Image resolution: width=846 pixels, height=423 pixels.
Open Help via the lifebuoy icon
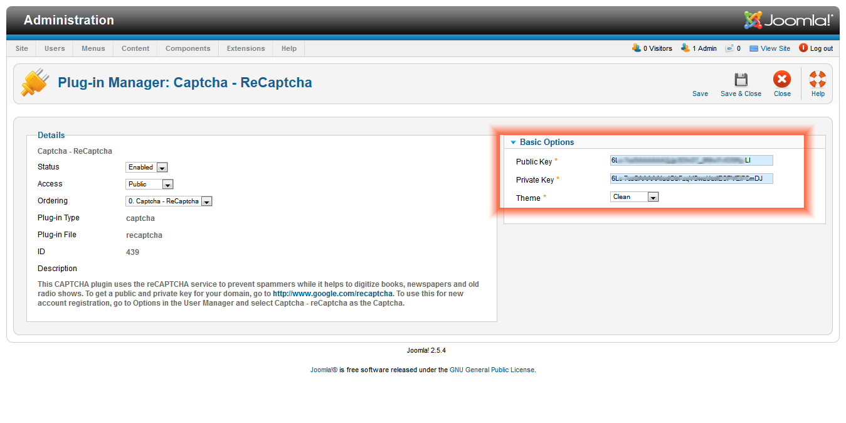coord(818,79)
